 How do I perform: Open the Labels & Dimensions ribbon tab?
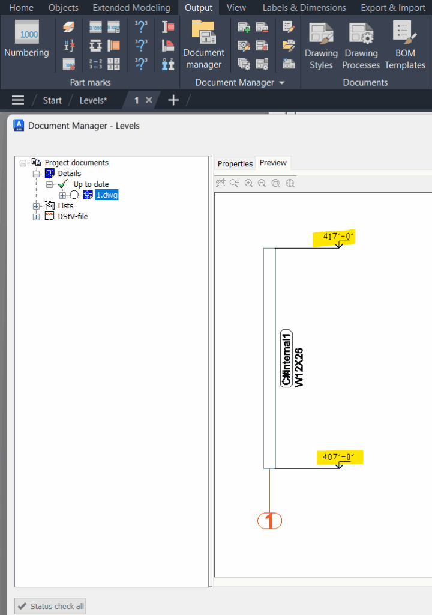tap(304, 8)
